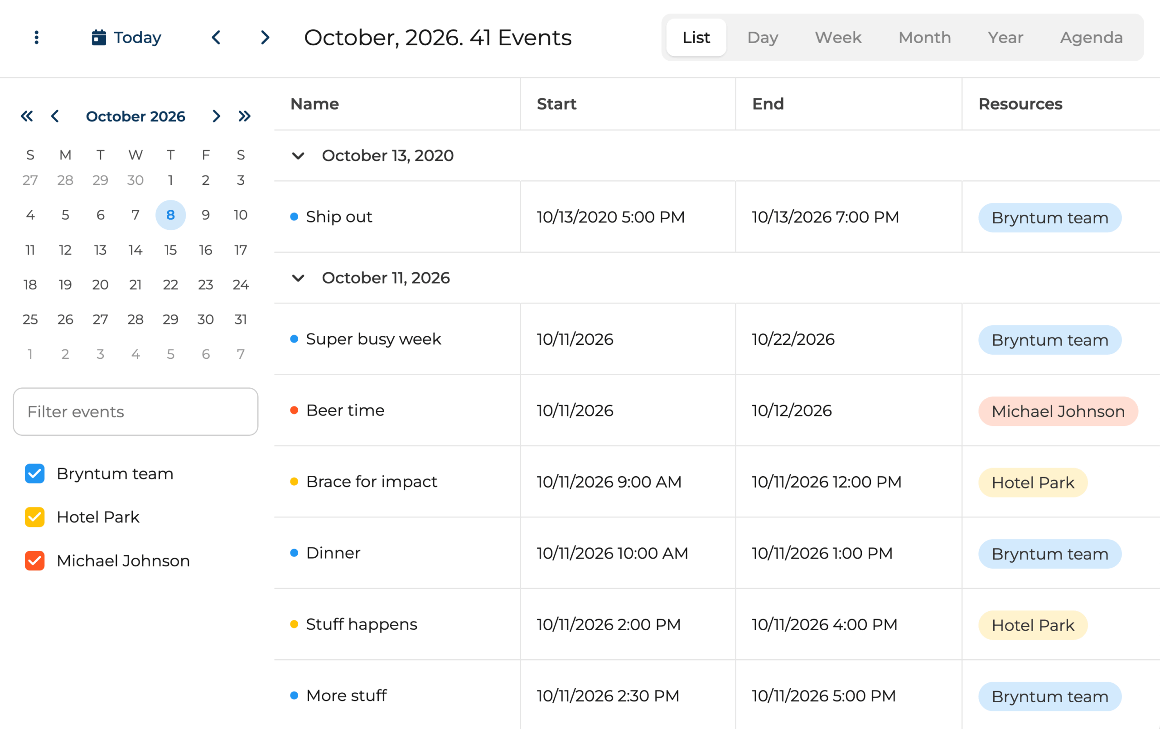1160x729 pixels.
Task: Click the Today calendar icon
Action: click(x=99, y=38)
